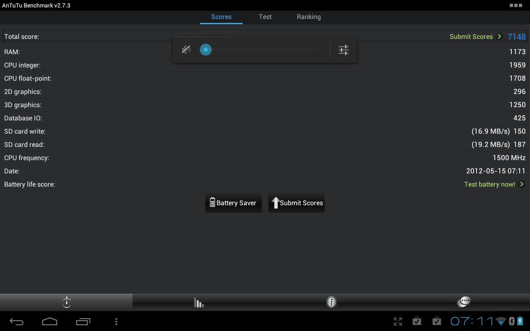Open the three-dot menu in navigation bar
This screenshot has width=530, height=331.
click(116, 321)
